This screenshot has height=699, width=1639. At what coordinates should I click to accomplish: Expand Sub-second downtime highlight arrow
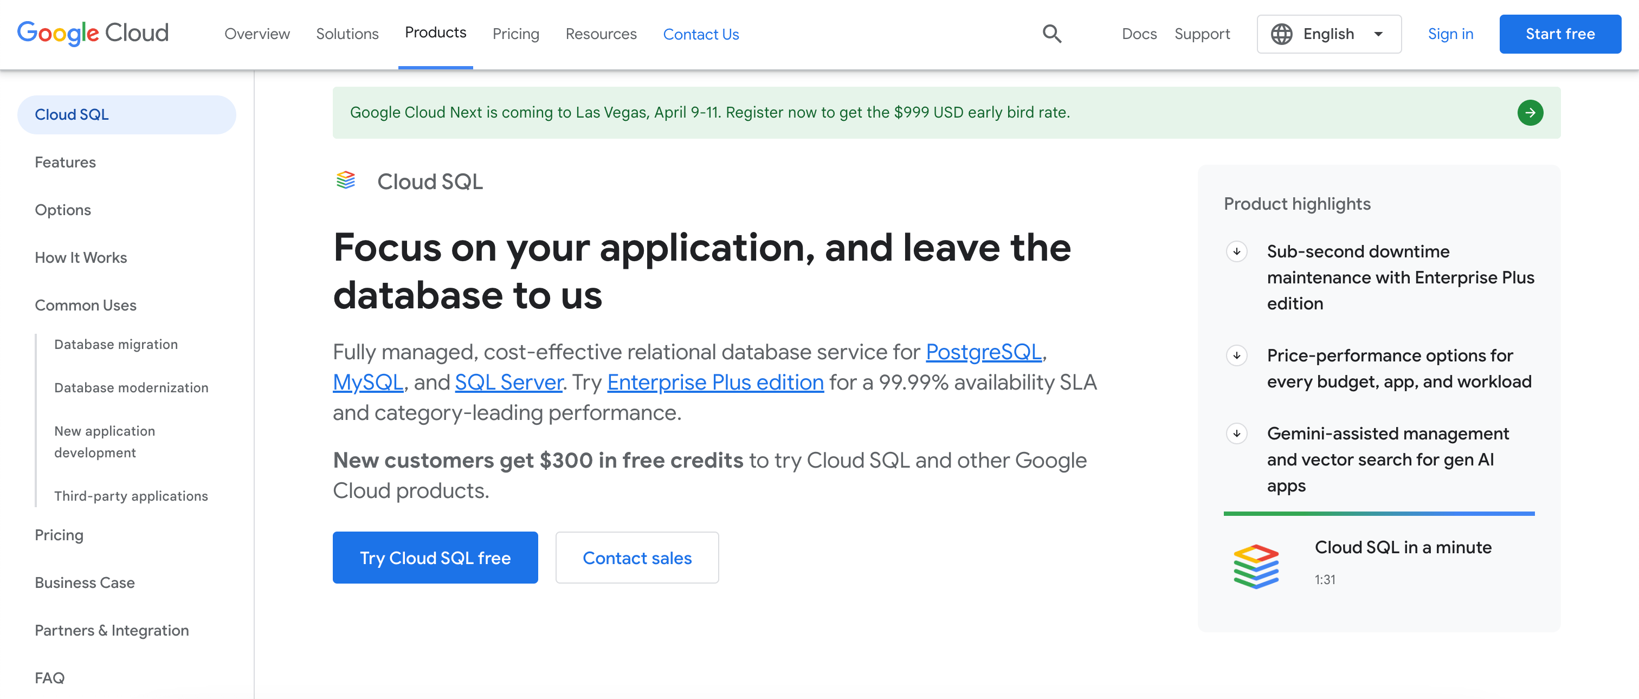(x=1236, y=251)
